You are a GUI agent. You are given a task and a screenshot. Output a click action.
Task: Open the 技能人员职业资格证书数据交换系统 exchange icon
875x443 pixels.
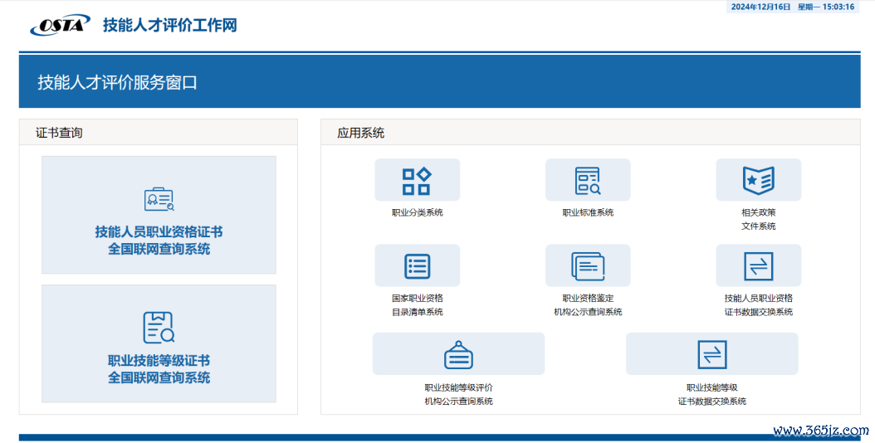pos(759,265)
